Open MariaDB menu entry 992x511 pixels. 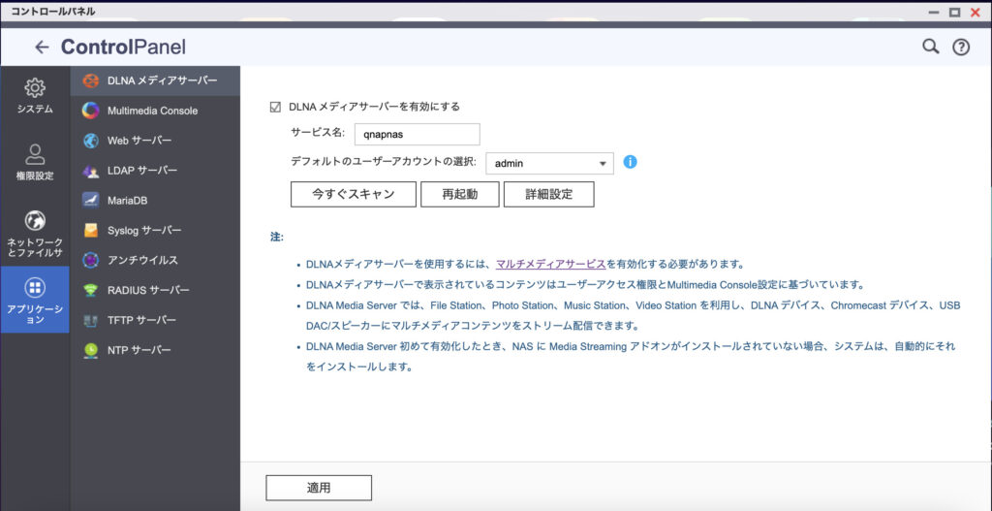click(155, 200)
